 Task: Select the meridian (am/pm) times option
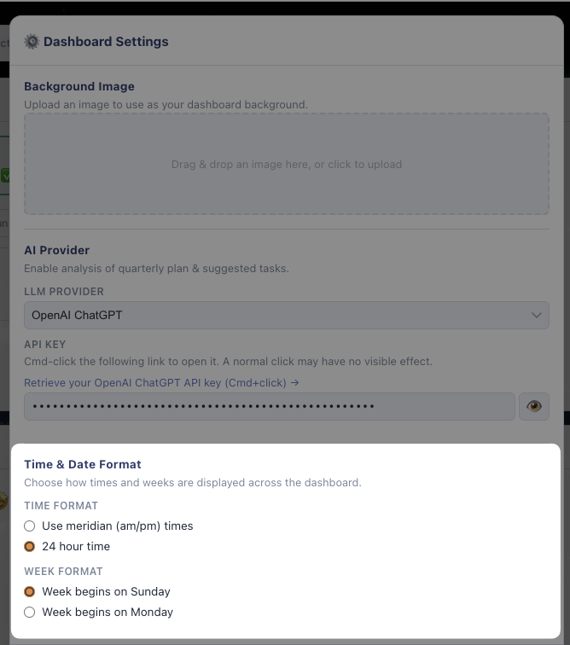(30, 526)
